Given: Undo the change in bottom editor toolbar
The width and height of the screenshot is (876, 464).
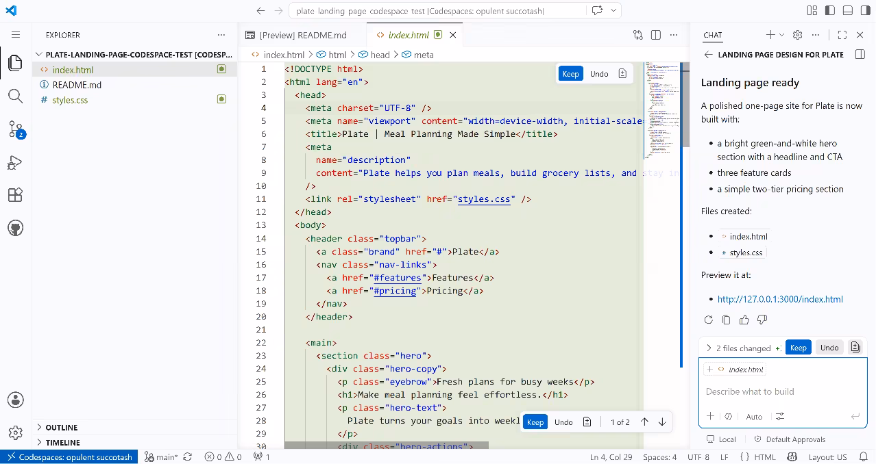Looking at the screenshot, I should pyautogui.click(x=563, y=422).
